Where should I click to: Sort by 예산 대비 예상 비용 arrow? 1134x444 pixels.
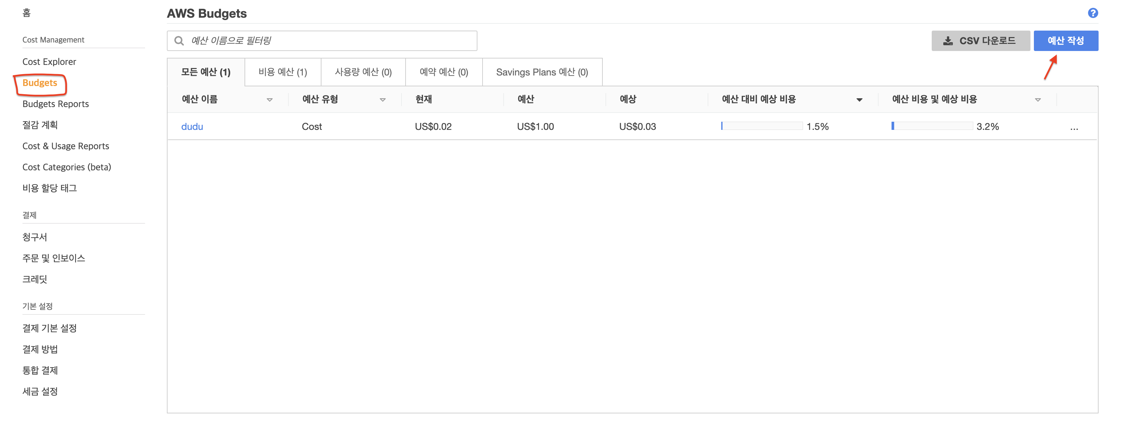coord(859,100)
